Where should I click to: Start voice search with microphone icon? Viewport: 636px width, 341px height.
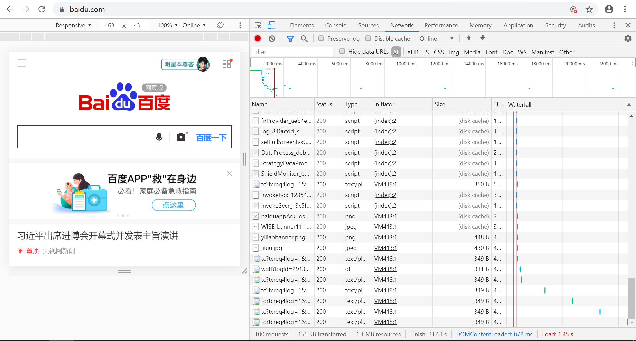[x=159, y=137]
